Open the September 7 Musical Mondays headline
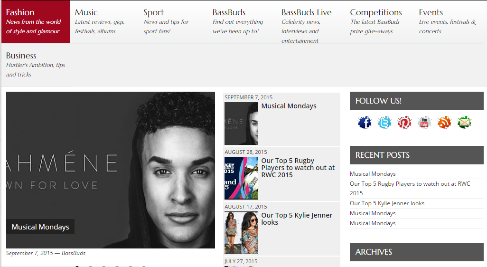 289,106
